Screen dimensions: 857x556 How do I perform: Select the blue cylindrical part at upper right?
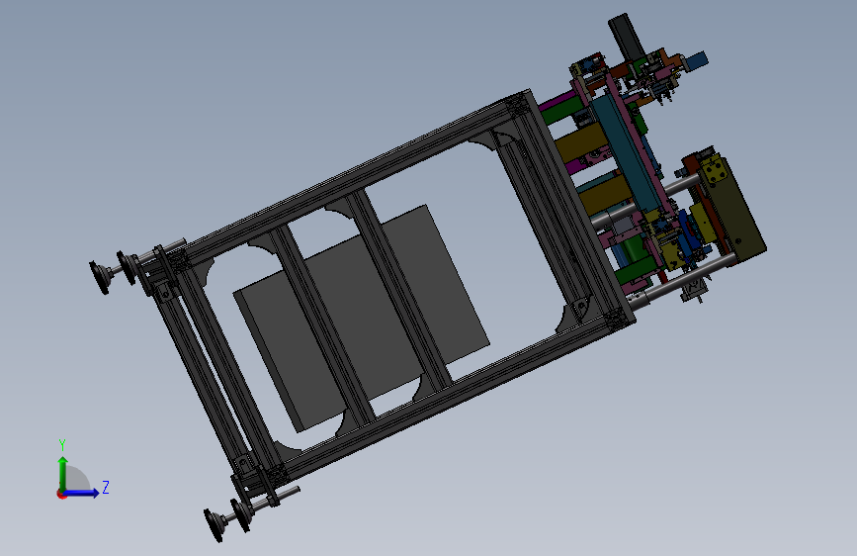point(696,60)
